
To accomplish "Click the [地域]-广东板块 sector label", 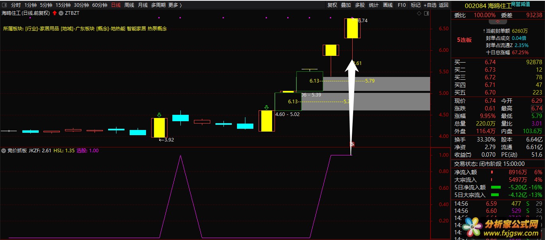I will [78, 29].
